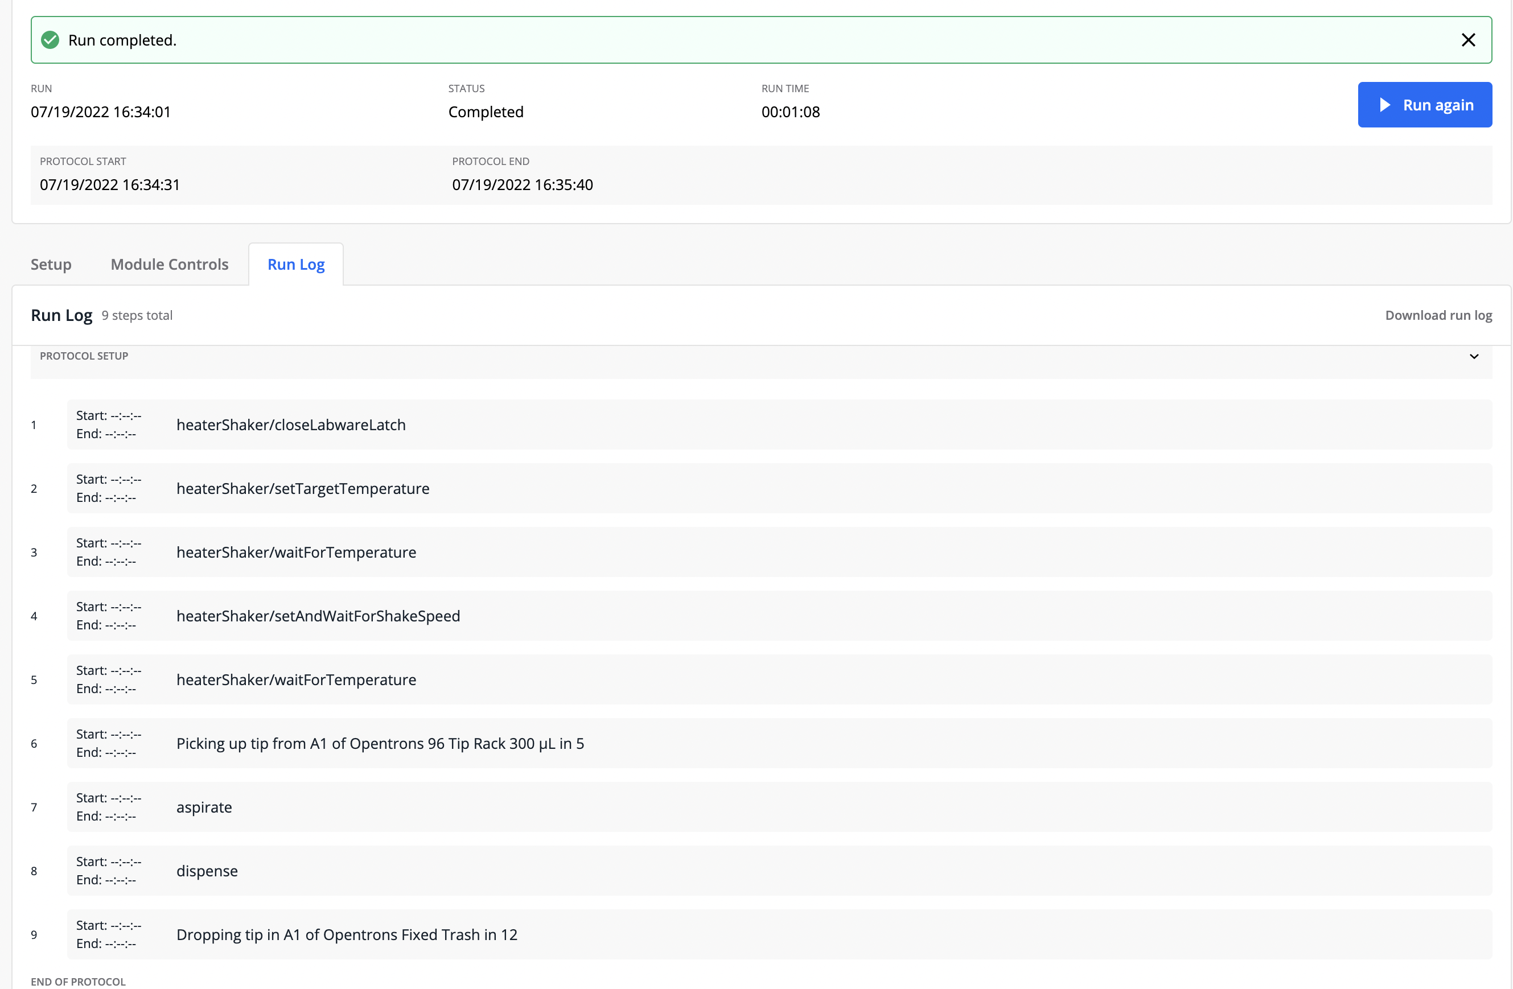
Task: Click the Run again button
Action: pos(1425,104)
